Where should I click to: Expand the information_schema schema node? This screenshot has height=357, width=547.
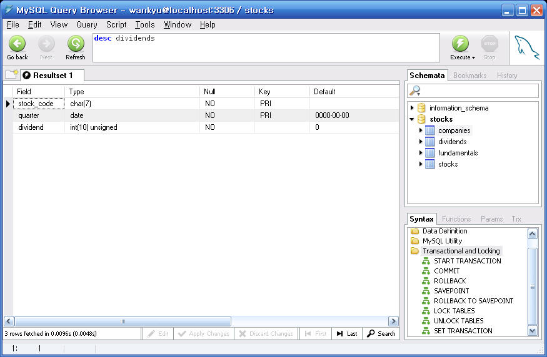pos(412,108)
